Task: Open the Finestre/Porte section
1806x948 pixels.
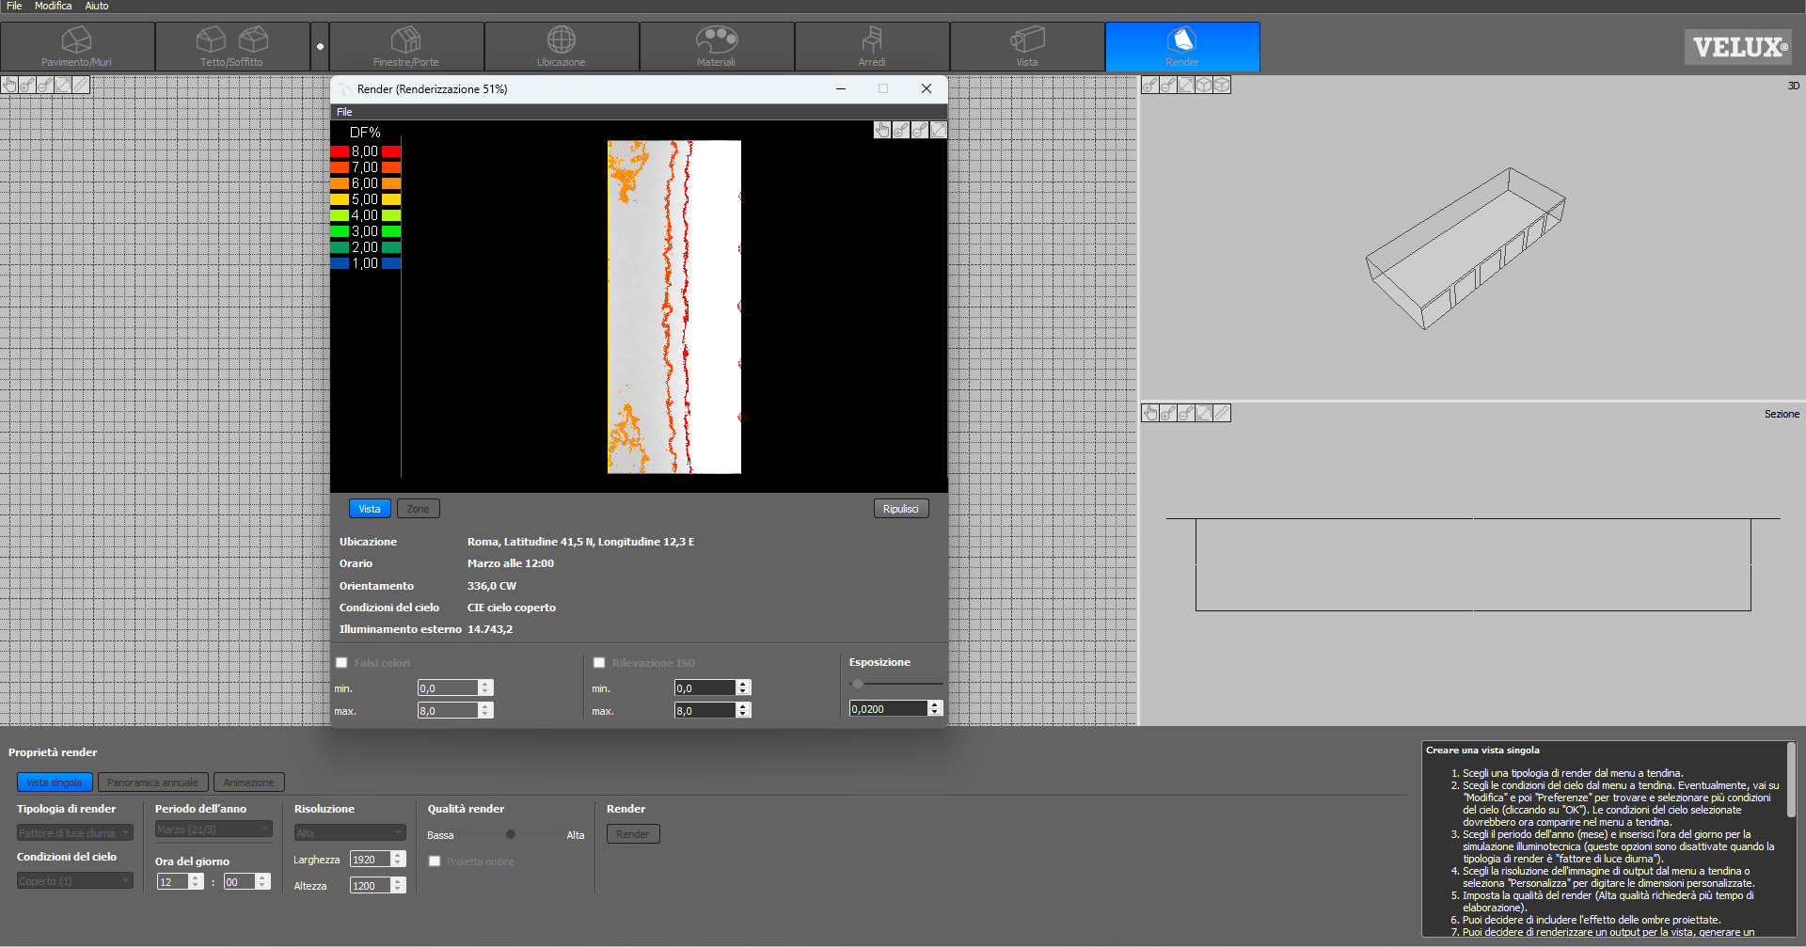Action: [x=405, y=47]
